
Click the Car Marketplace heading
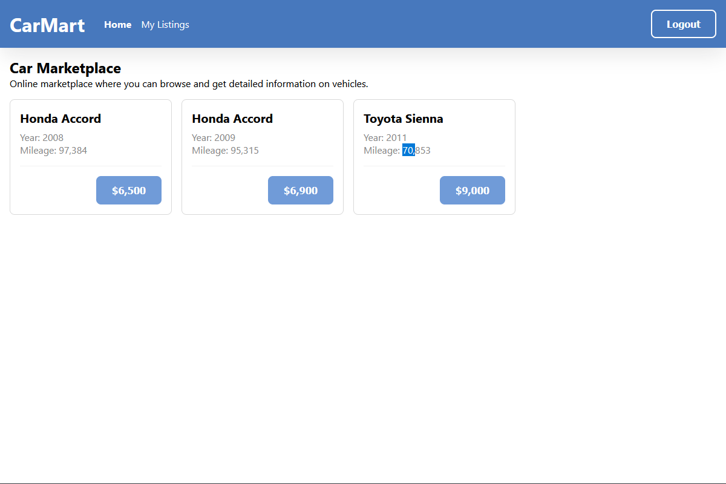point(65,68)
